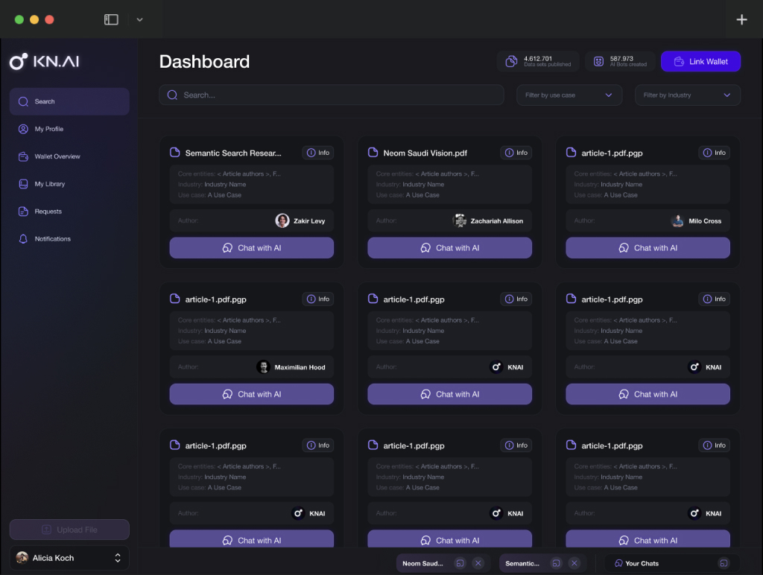Viewport: 763px width, 575px height.
Task: Open the chevron dropdown beside sidebar icon
Action: tap(139, 20)
